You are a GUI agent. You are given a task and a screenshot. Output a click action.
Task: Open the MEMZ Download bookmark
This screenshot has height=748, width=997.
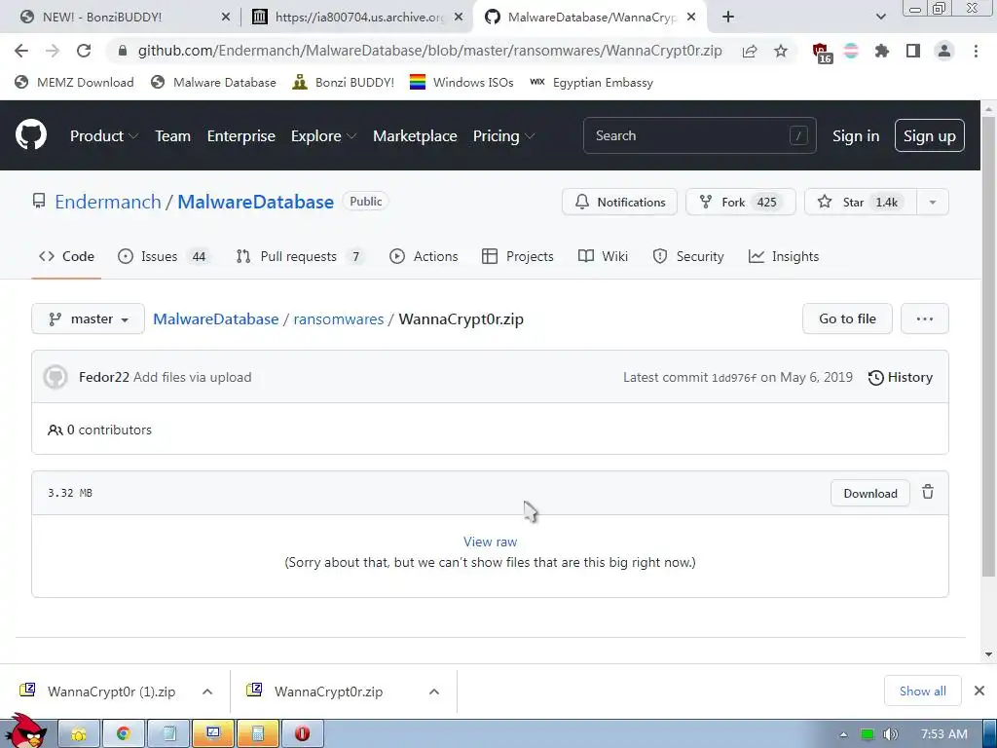(74, 82)
